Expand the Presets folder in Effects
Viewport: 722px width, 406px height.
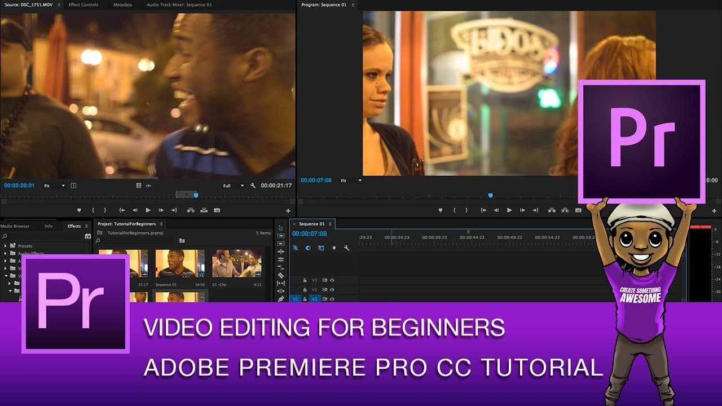click(6, 246)
